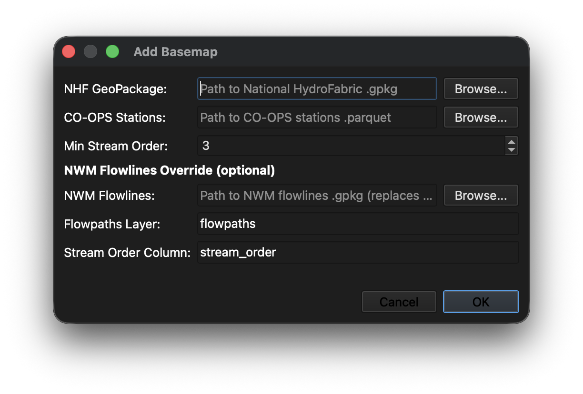Click the Add Basemap title bar

click(175, 51)
